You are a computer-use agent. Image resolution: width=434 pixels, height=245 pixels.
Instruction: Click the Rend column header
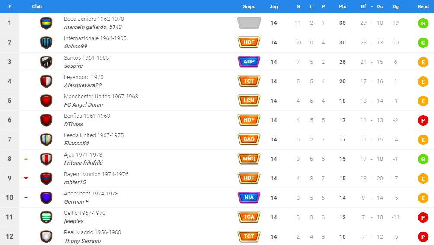(x=423, y=6)
